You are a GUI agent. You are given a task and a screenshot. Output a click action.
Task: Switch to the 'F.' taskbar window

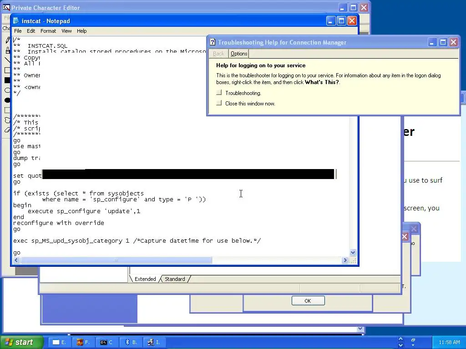pyautogui.click(x=83, y=342)
